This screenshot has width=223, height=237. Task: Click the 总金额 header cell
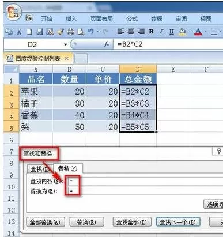(138, 79)
